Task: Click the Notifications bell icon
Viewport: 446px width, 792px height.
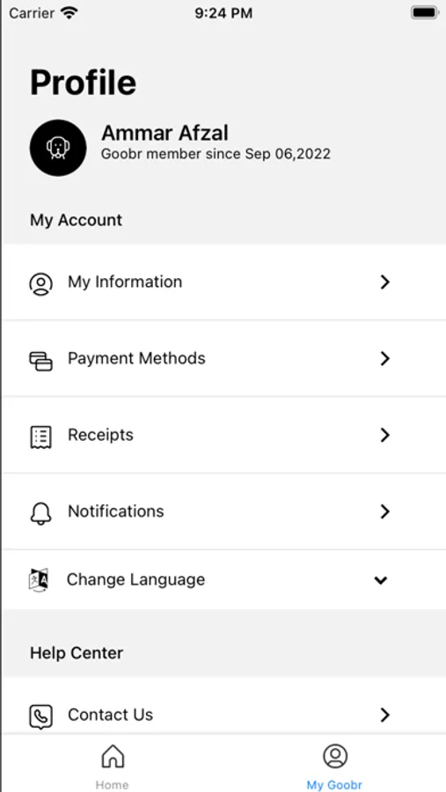Action: 41,514
